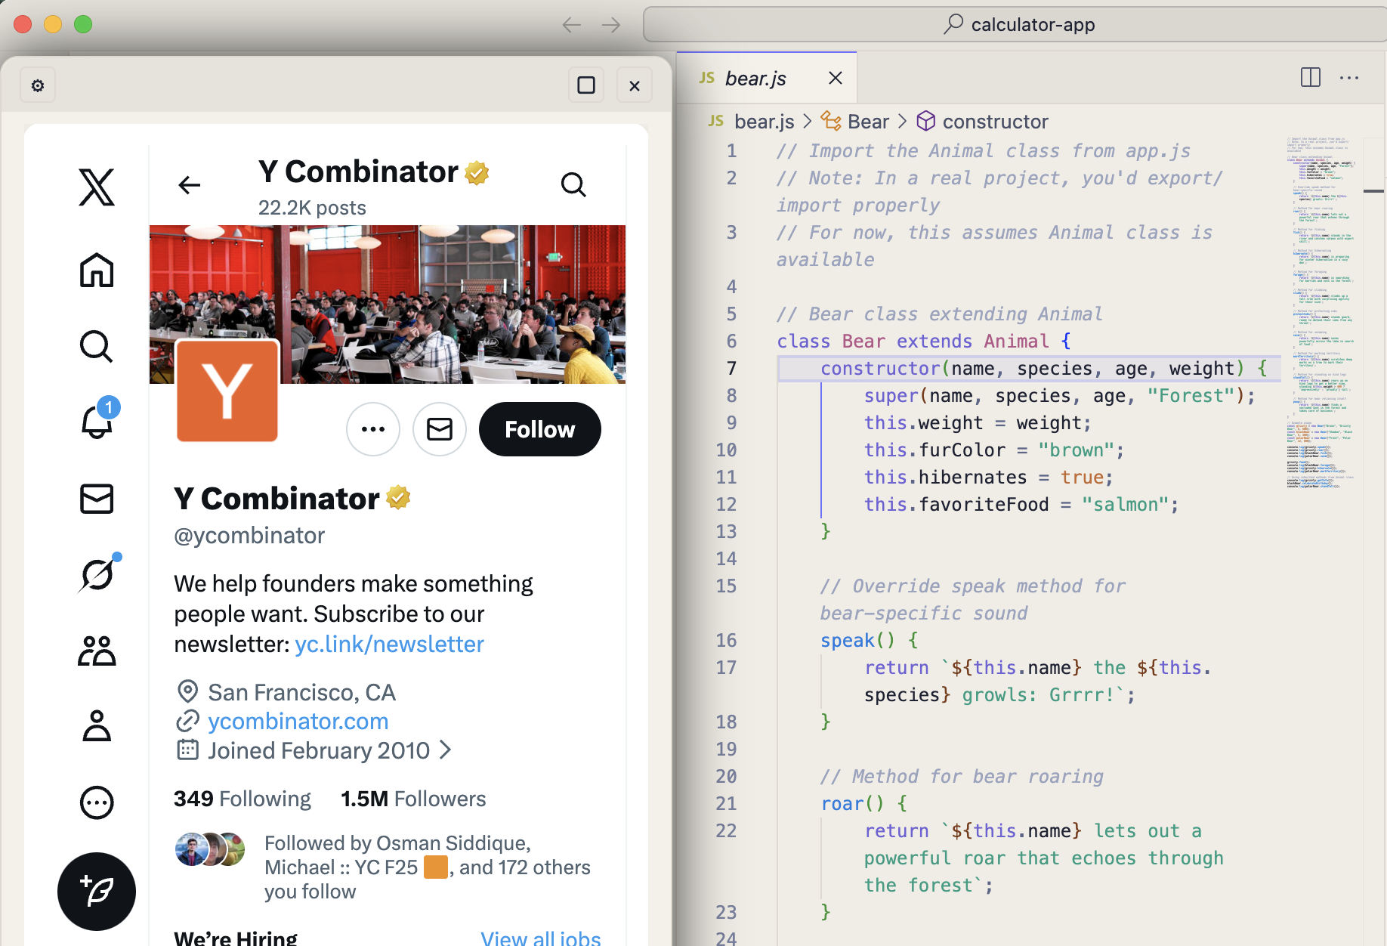Click the 'speak() {' code line
The height and width of the screenshot is (946, 1387).
click(x=870, y=640)
